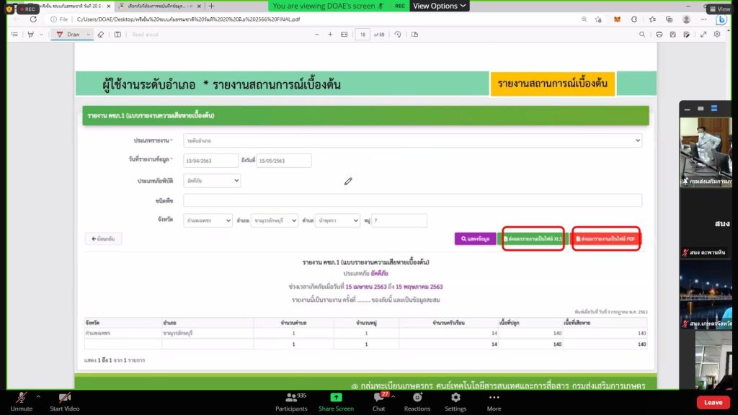Click the More options icon
Image resolution: width=738 pixels, height=415 pixels.
494,398
